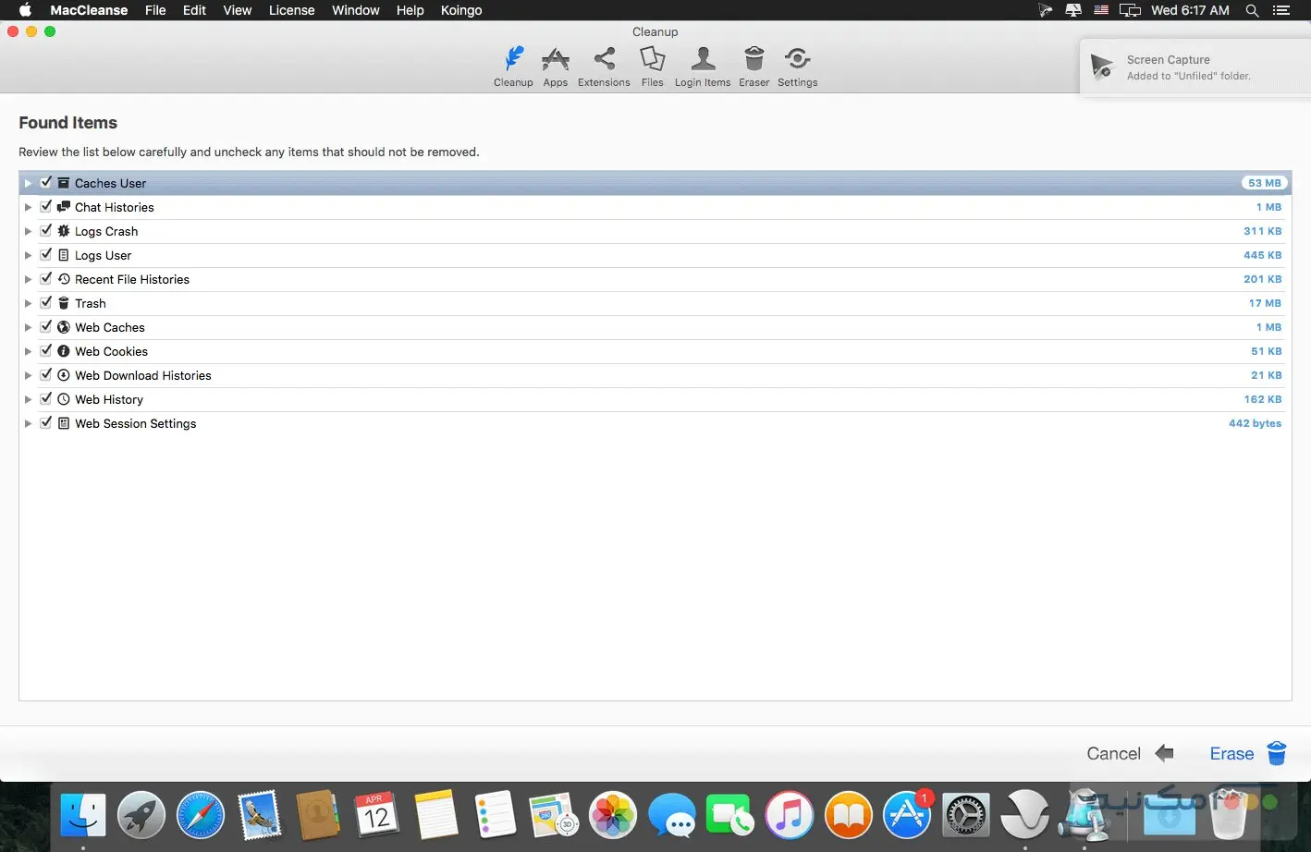1311x852 pixels.
Task: Open the License menu
Action: coord(291,10)
